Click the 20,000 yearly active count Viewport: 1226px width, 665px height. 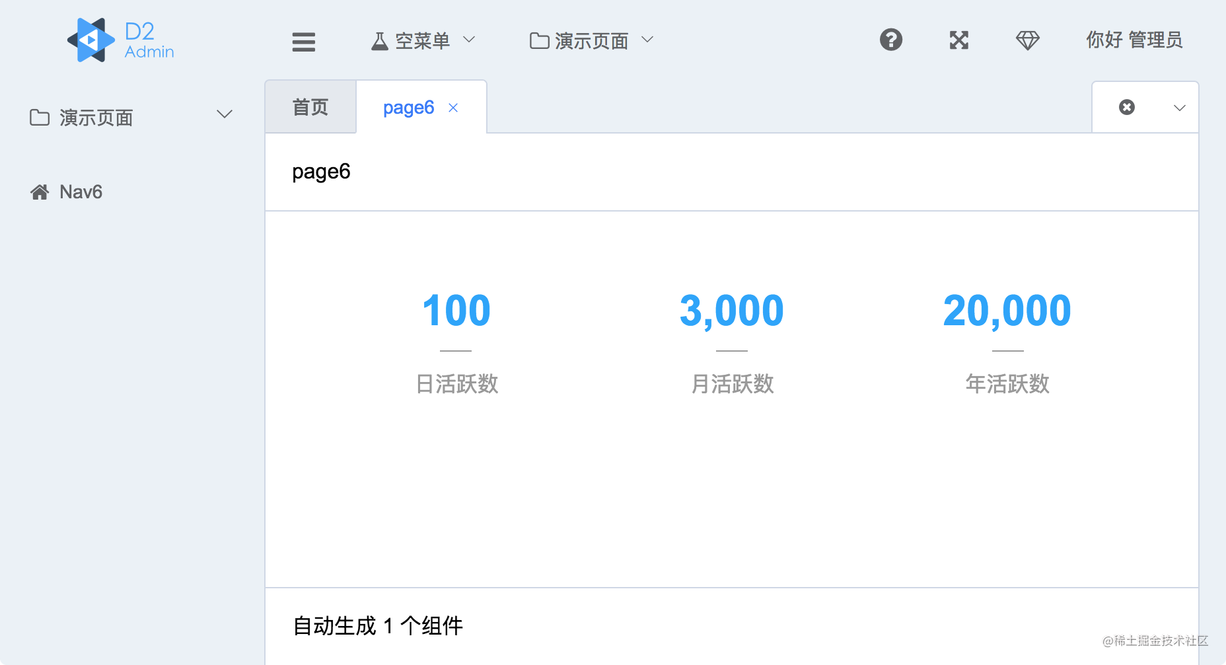coord(1007,311)
